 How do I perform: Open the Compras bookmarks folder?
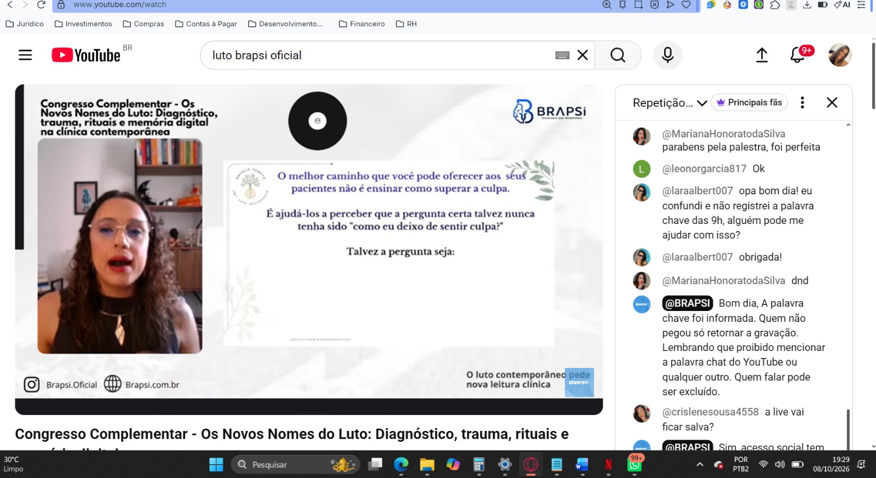click(x=143, y=24)
